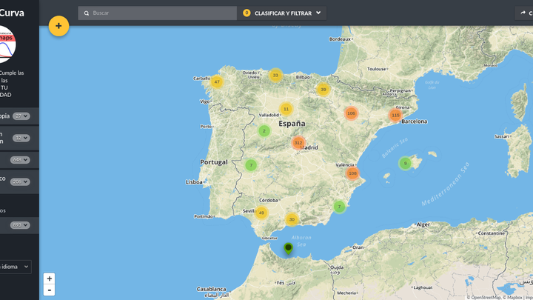Click the zoom in plus control
Viewport: 533px width, 300px height.
point(49,279)
